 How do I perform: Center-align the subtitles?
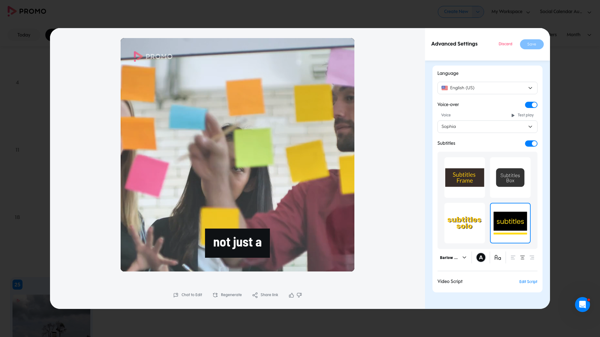tap(522, 257)
